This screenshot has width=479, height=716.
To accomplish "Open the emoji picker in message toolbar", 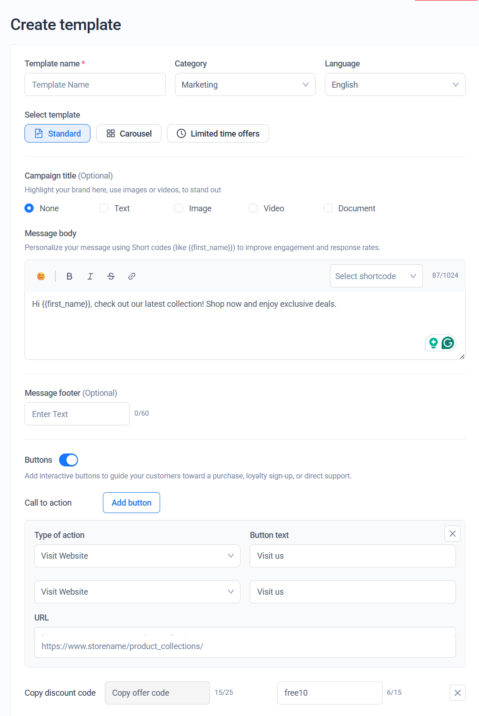I will (41, 276).
